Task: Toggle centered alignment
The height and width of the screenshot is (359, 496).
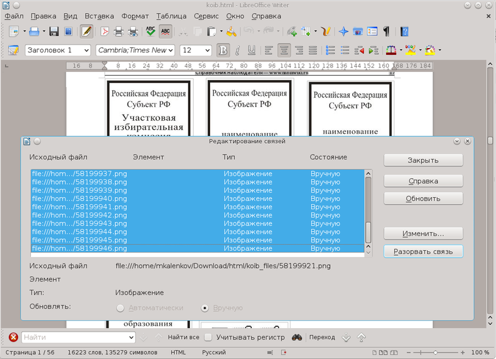Action: [x=284, y=50]
